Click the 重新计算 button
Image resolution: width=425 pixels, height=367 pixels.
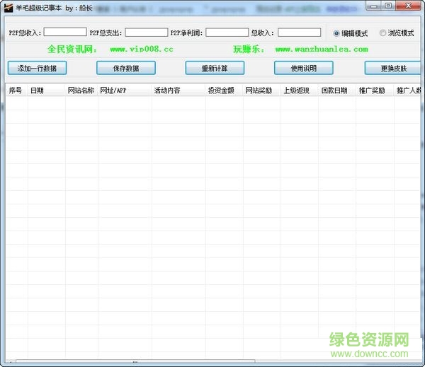point(215,68)
